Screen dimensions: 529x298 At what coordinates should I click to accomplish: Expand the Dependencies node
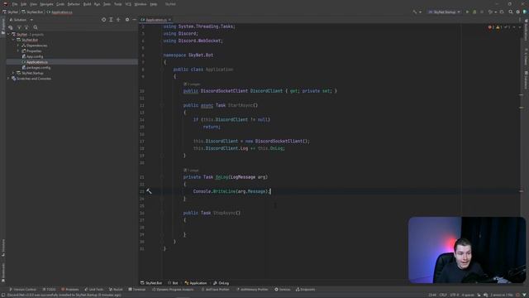click(x=18, y=46)
